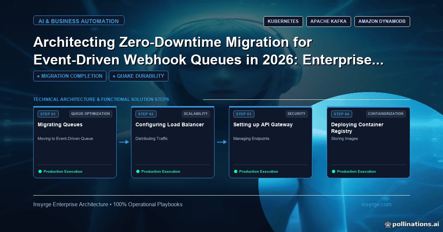Click the Insyrge Enterprise Architecture footer text

108,204
